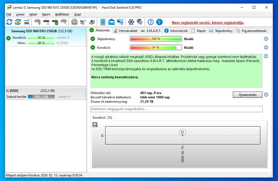Open the Lemez menu

(x=20, y=14)
